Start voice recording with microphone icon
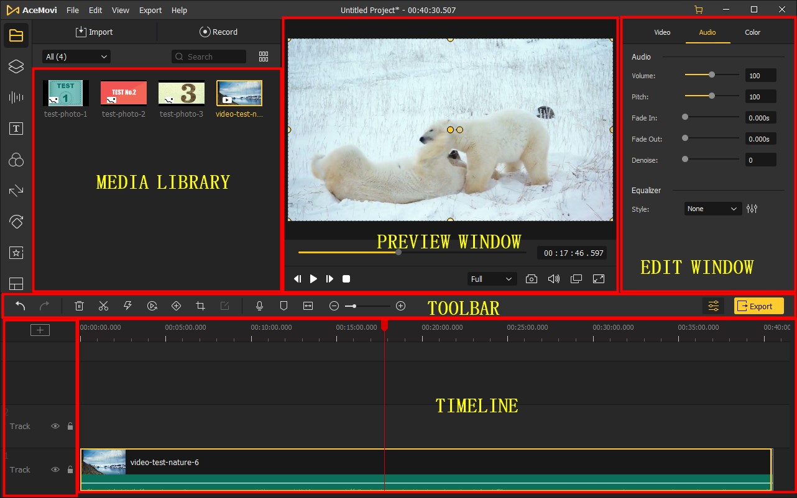Viewport: 797px width, 498px height. 260,306
